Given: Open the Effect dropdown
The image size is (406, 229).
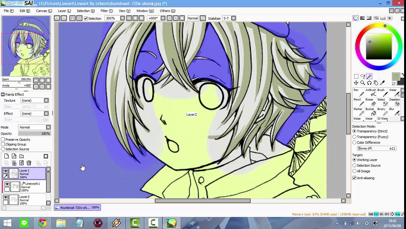Looking at the screenshot, I should 46,114.
